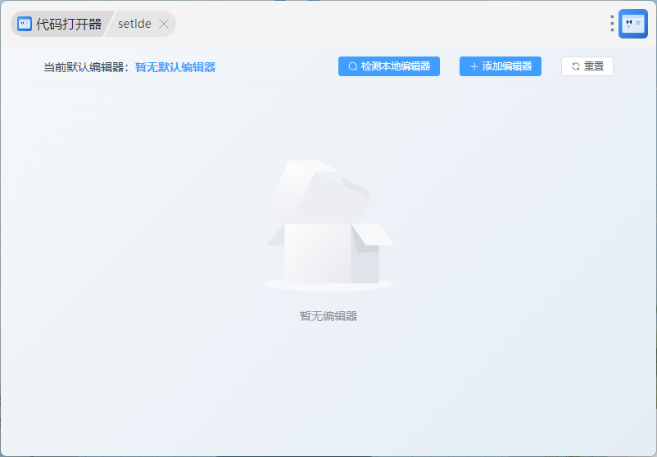
Task: Click the 重置 reset button
Action: 587,66
